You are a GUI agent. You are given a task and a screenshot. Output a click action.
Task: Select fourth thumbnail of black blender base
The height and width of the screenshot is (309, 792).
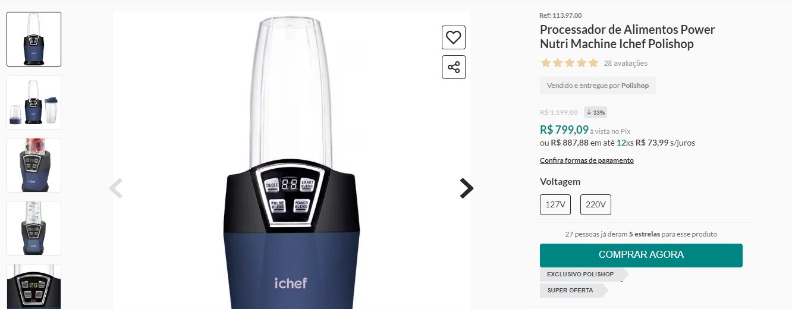(34, 228)
